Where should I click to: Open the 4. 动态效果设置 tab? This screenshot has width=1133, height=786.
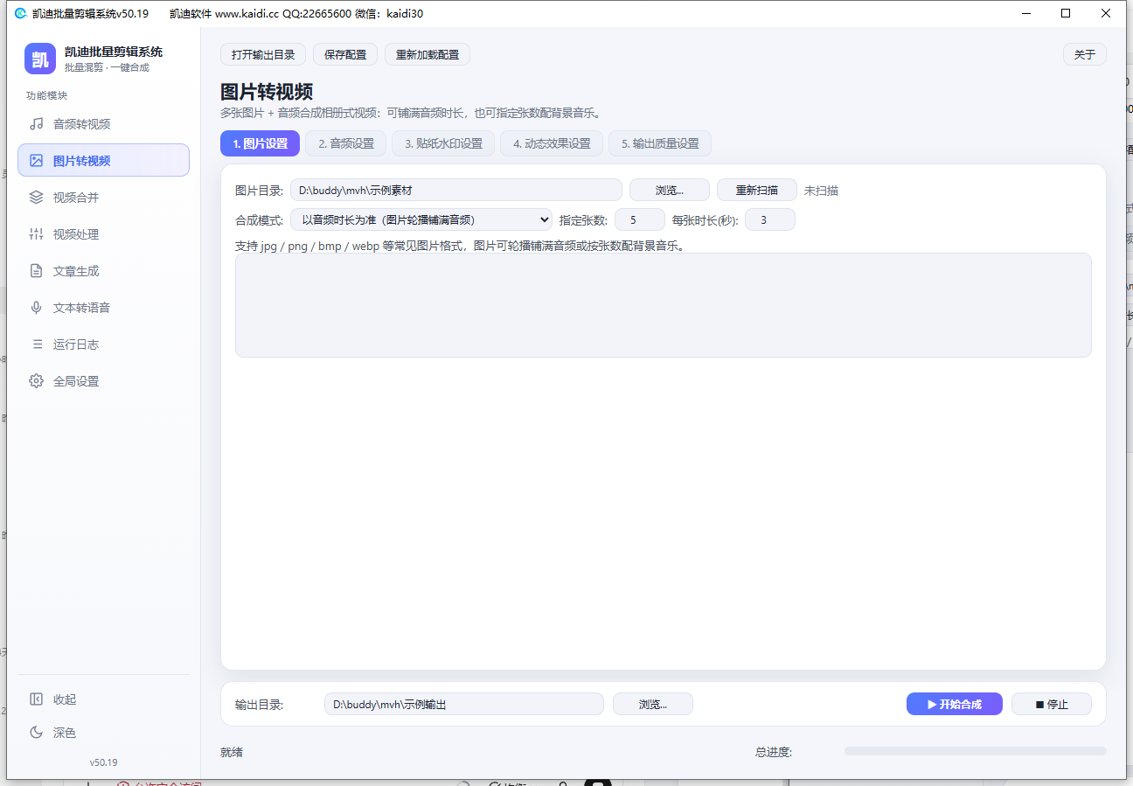pyautogui.click(x=552, y=143)
